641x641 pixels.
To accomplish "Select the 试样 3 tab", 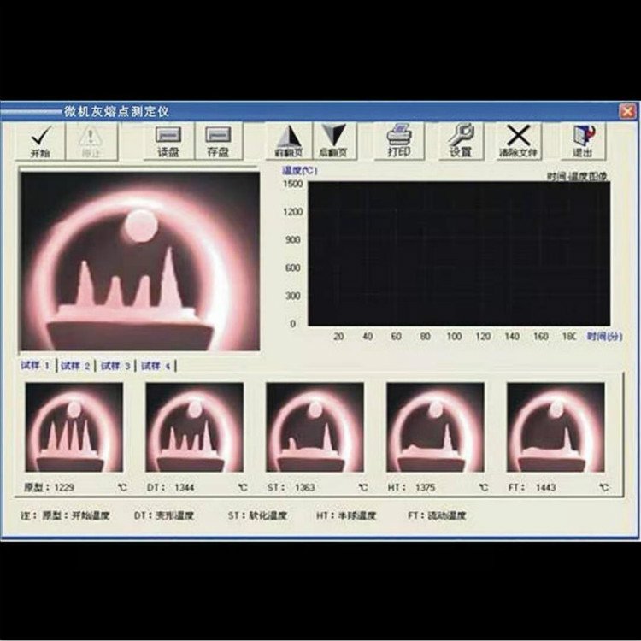I will (116, 366).
